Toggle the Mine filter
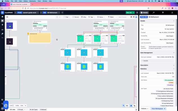Screen dimensions: 178x111 (84, 17)
